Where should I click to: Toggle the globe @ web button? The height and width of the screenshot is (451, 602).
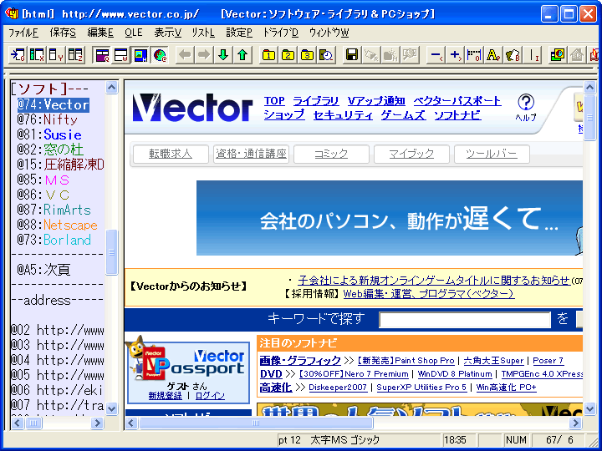click(x=160, y=55)
